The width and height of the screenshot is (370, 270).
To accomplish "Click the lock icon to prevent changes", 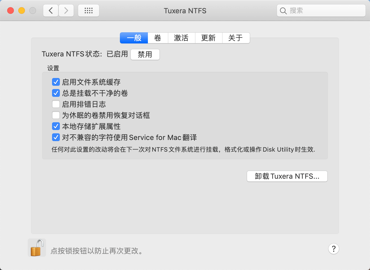I will pos(37,248).
